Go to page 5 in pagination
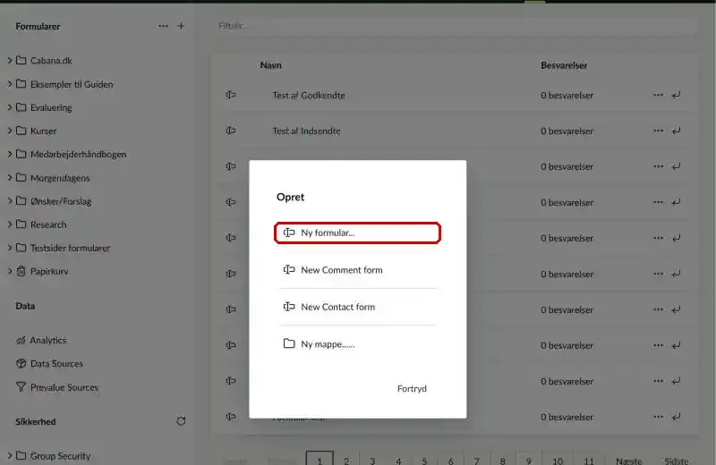The image size is (716, 465). tap(424, 460)
